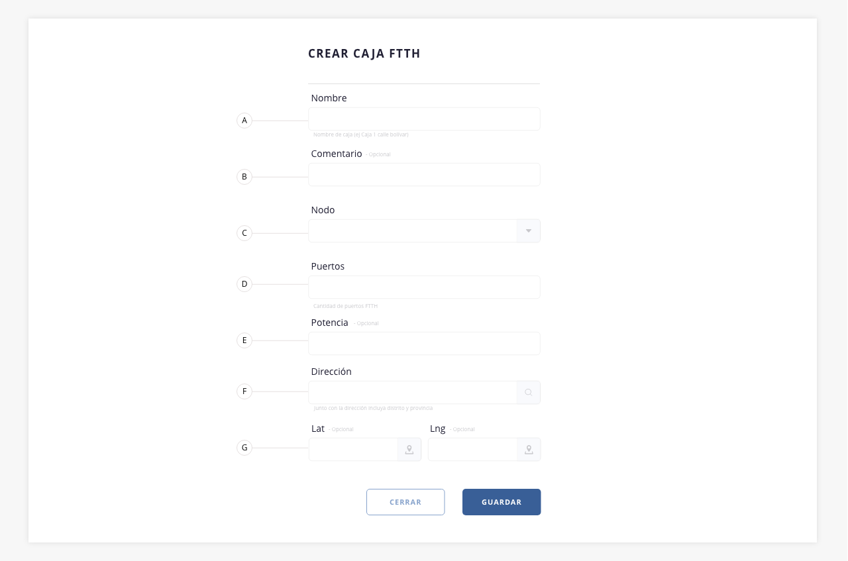The height and width of the screenshot is (561, 848).
Task: Save the form with GUARDAR button
Action: [502, 502]
